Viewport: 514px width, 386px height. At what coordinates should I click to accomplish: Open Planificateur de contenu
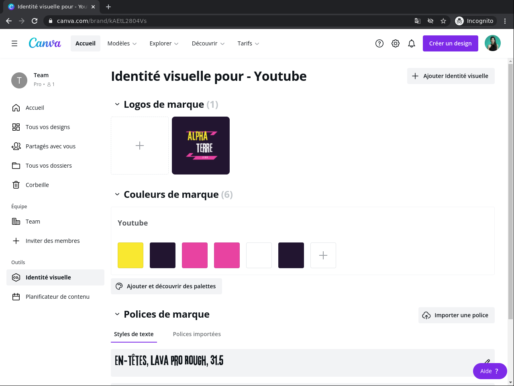pos(55,297)
